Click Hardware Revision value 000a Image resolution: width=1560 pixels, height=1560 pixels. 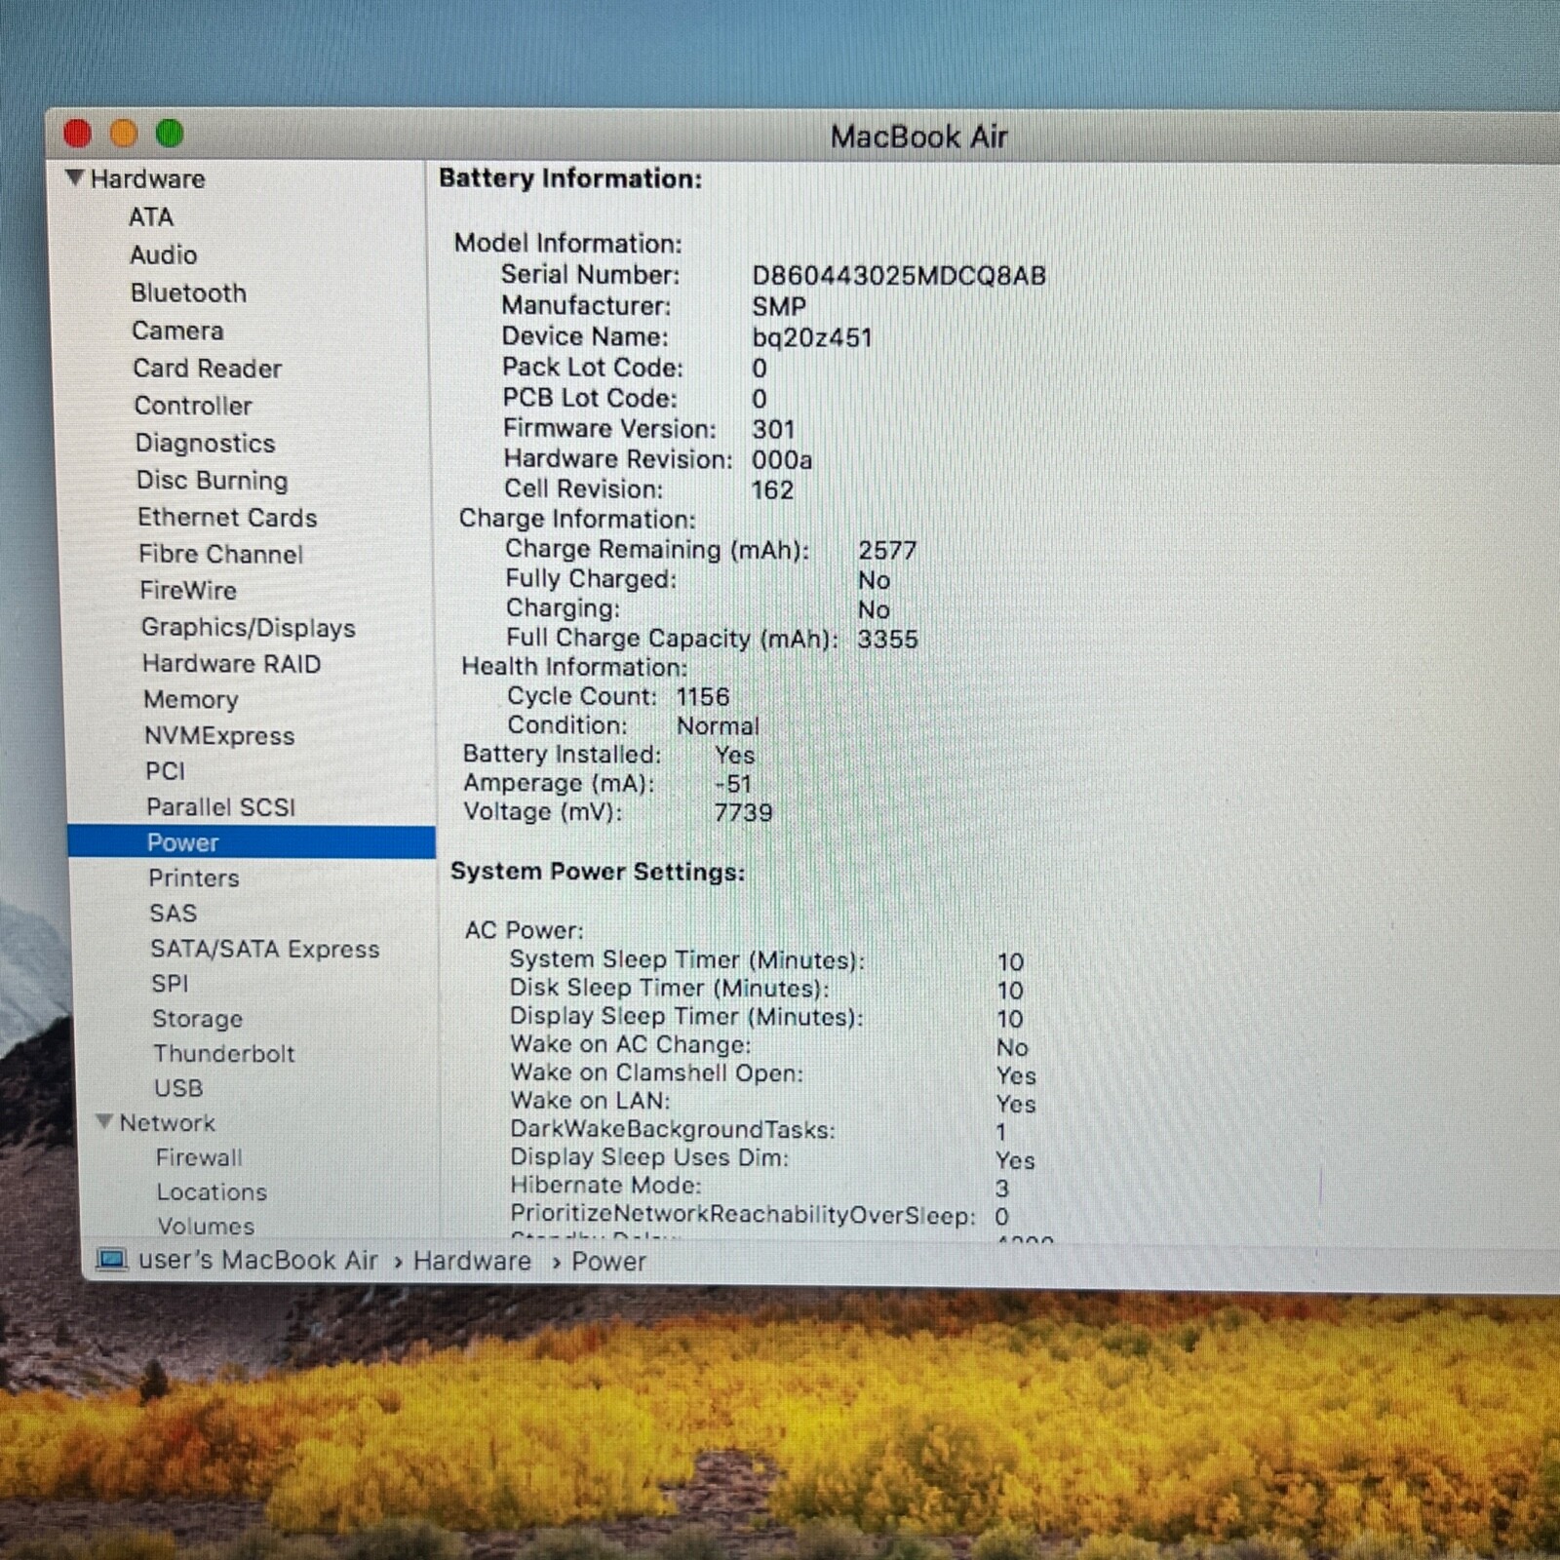coord(782,459)
